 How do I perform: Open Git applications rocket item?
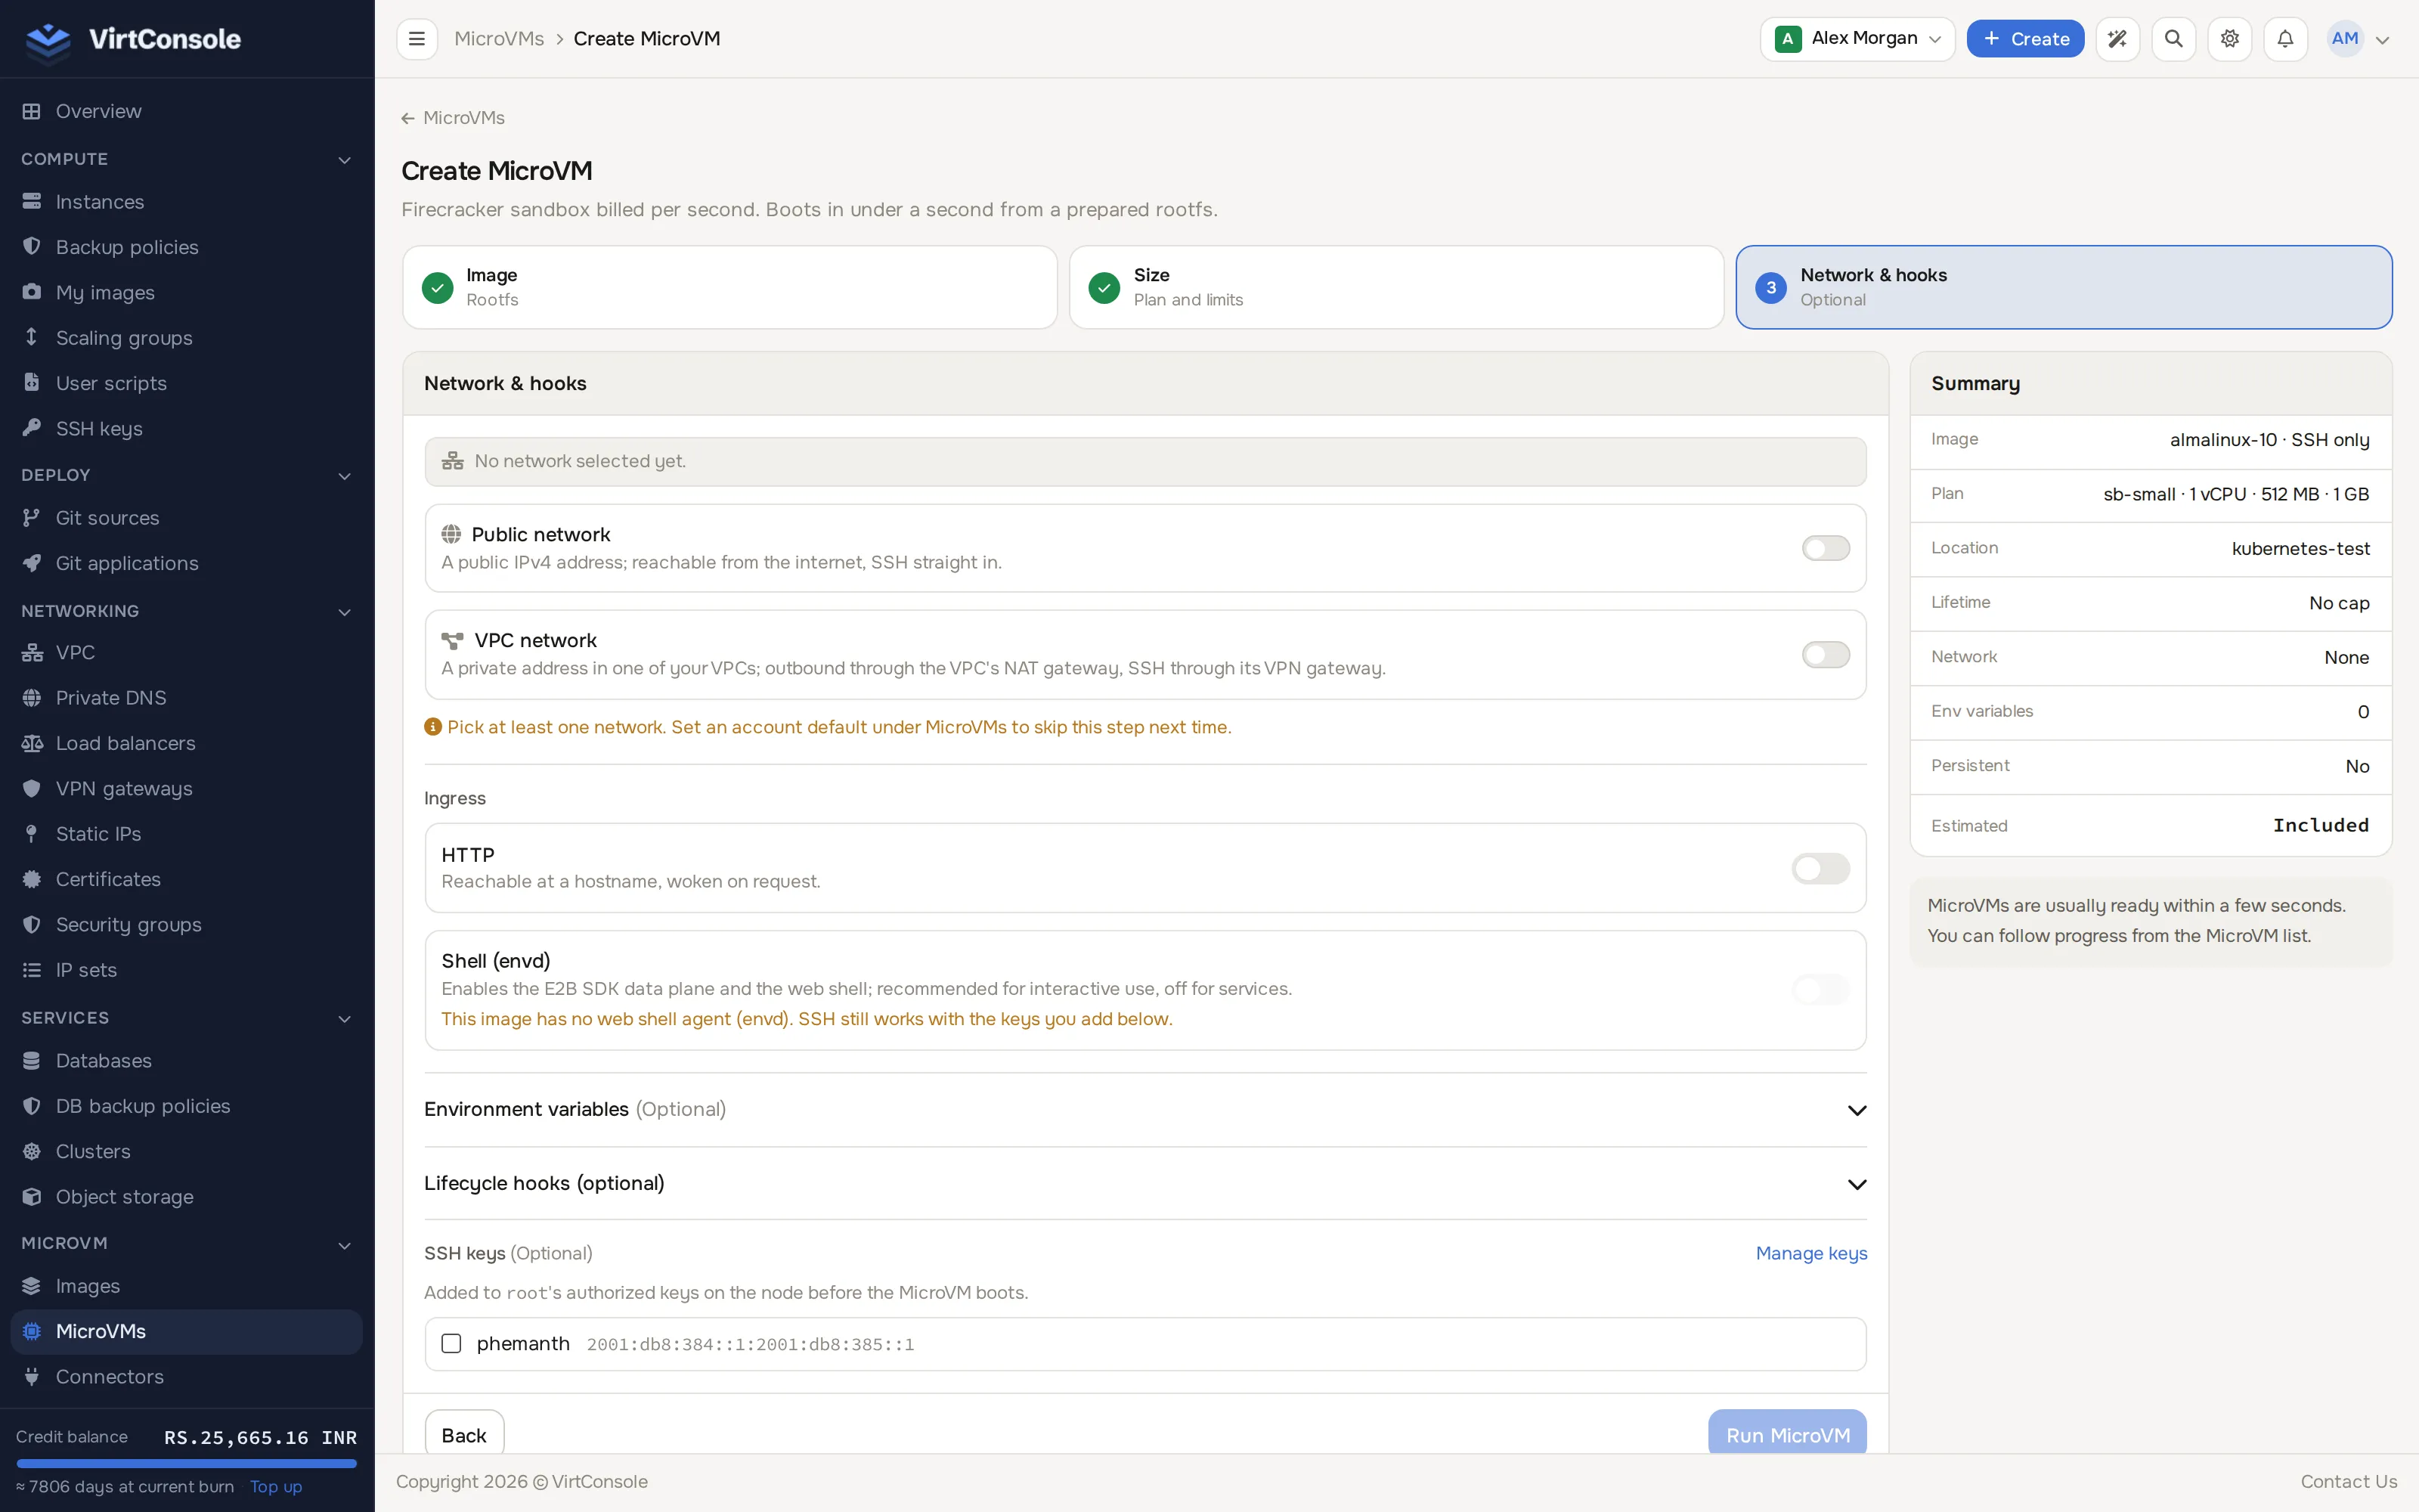pos(187,564)
